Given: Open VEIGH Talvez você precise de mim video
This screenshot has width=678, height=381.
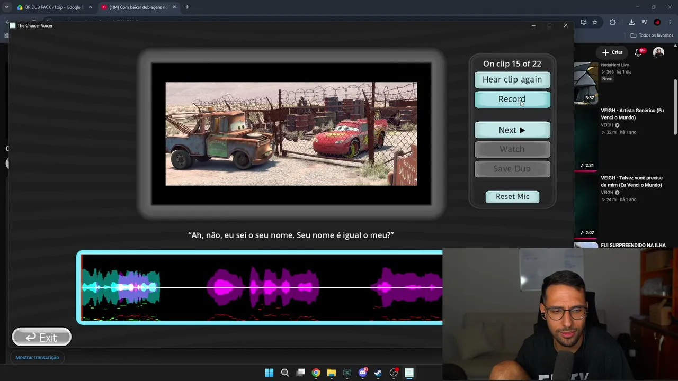Looking at the screenshot, I should coord(632,181).
